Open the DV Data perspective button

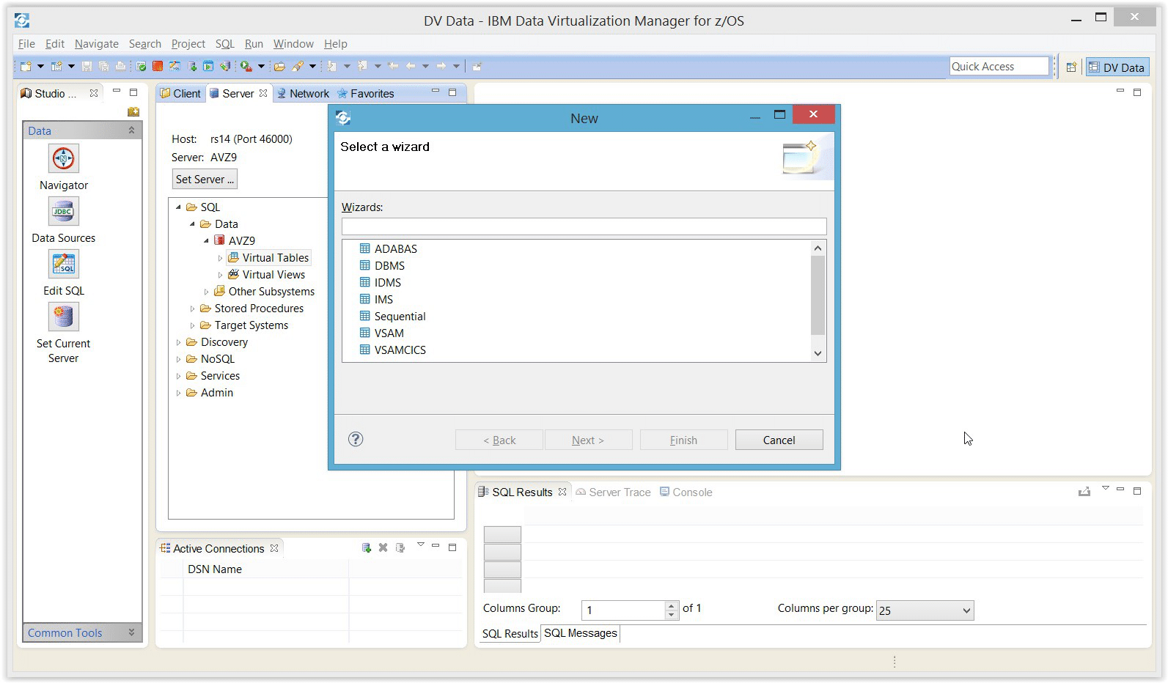(1117, 67)
